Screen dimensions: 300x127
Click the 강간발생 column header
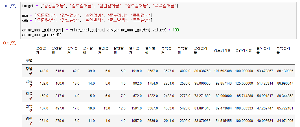tap(56, 50)
